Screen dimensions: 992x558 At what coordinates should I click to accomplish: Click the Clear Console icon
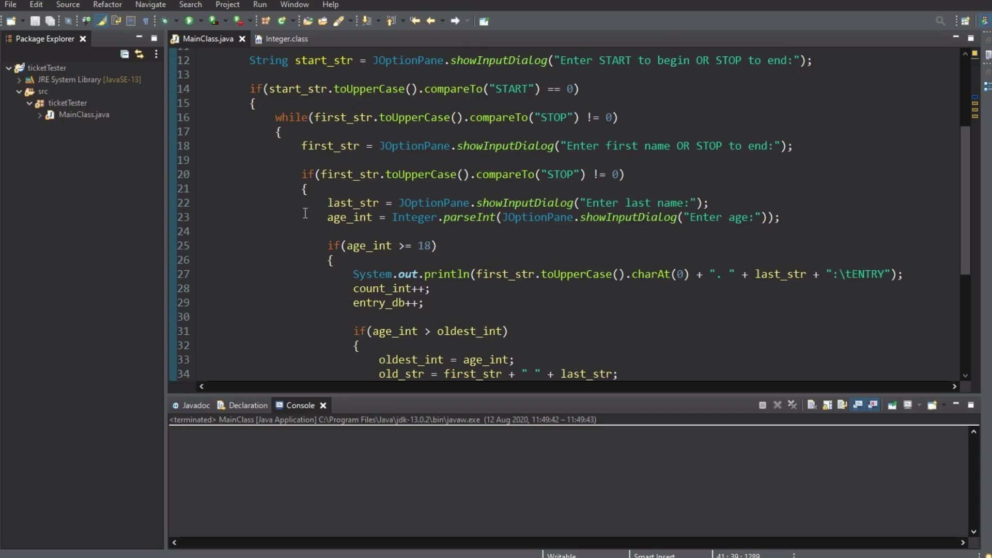[x=812, y=405]
